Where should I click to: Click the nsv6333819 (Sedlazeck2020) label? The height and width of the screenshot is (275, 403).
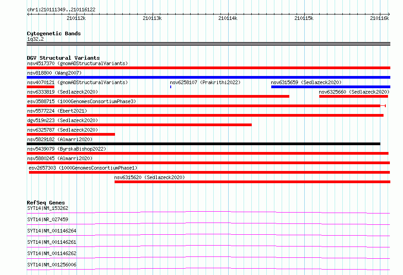(x=62, y=92)
